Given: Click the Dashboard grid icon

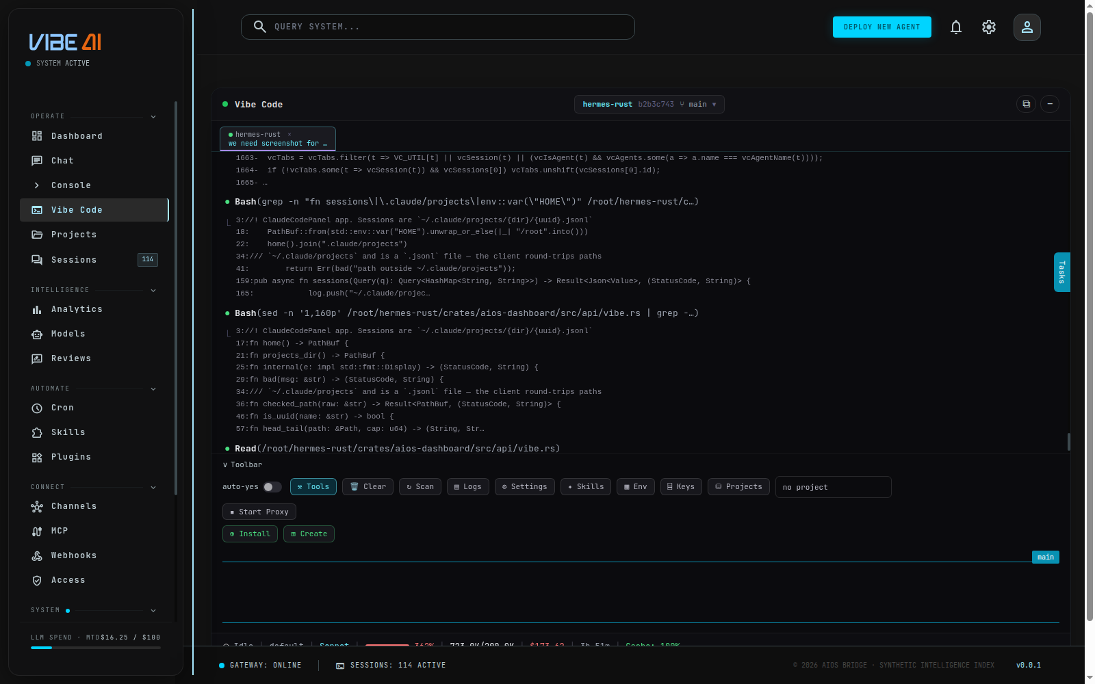Looking at the screenshot, I should 37,136.
